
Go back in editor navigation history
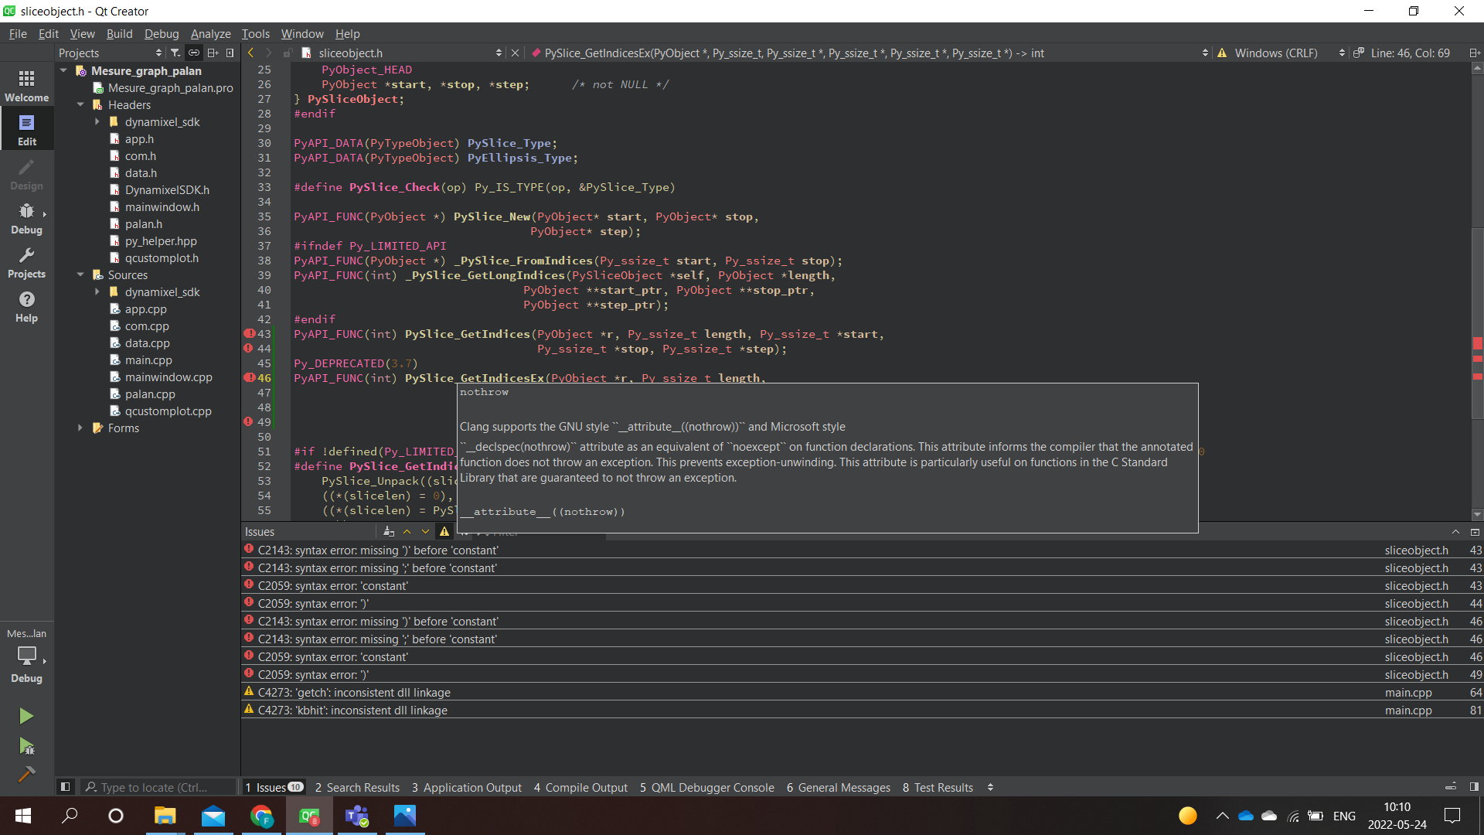(x=250, y=53)
